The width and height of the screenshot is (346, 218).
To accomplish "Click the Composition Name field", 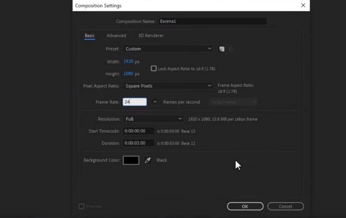I will pyautogui.click(x=212, y=21).
